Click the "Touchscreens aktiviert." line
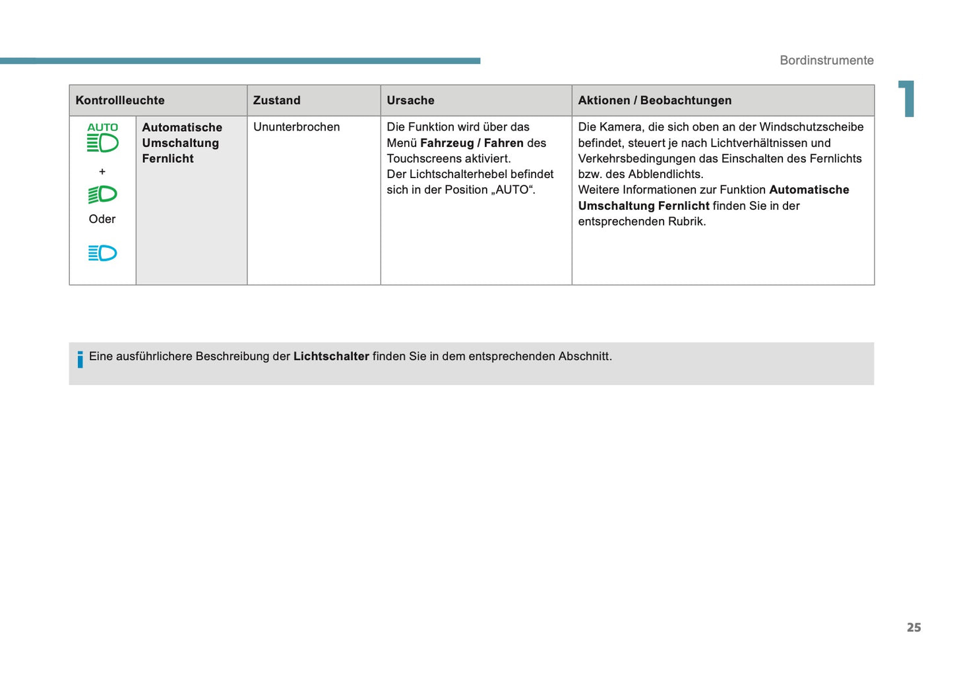Image resolution: width=953 pixels, height=676 pixels. coord(448,158)
